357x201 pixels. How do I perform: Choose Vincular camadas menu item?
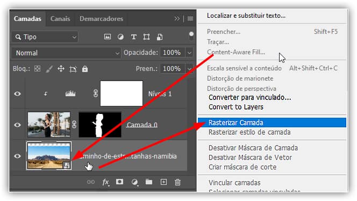click(234, 183)
